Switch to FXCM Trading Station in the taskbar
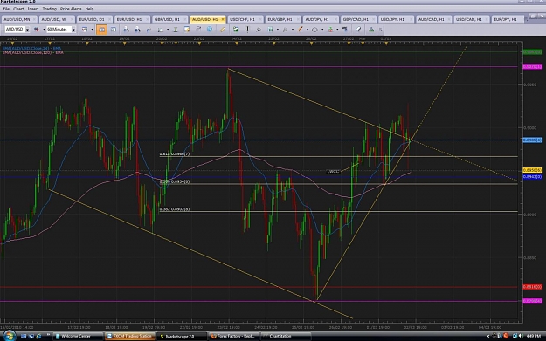Image resolution: width=546 pixels, height=341 pixels. coord(129,336)
